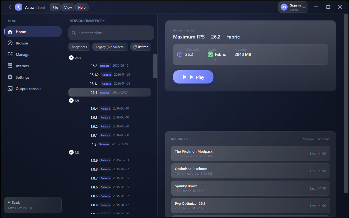Select version 26.1.1 release
Viewport: 349px width, 218px height.
pyautogui.click(x=110, y=84)
